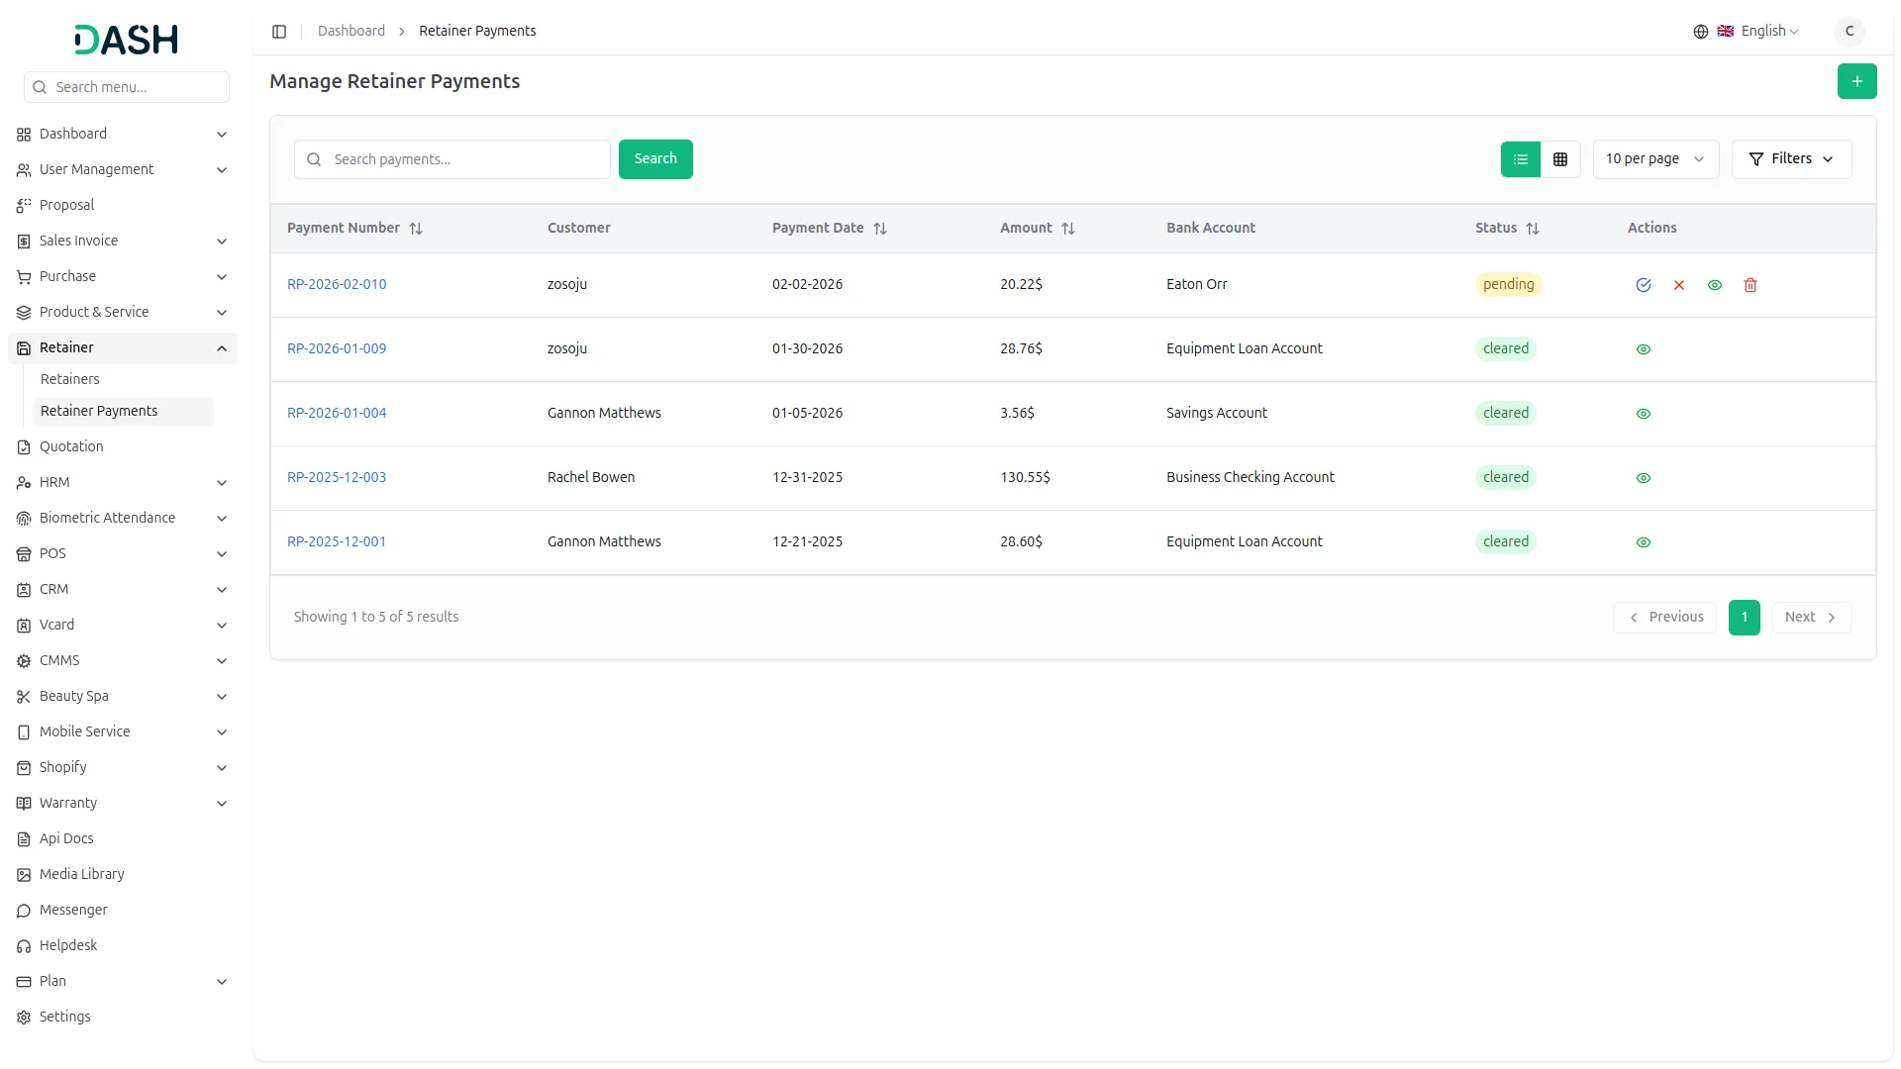
Task: Expand the Filters dropdown
Action: [1790, 159]
